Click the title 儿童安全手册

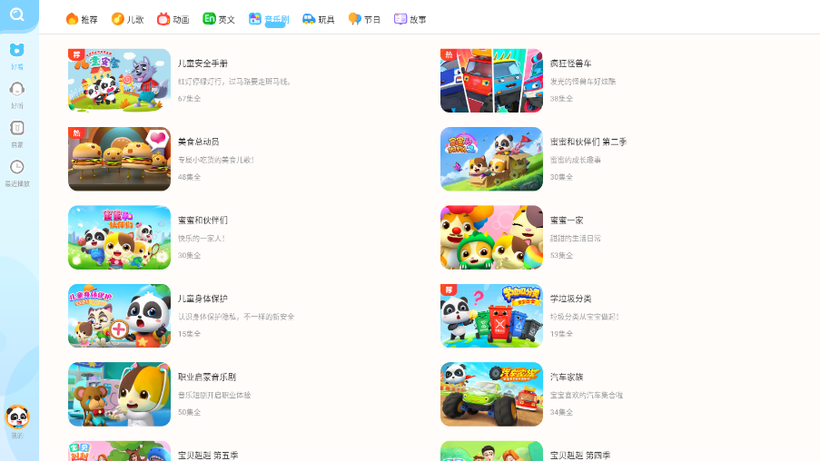pos(203,64)
